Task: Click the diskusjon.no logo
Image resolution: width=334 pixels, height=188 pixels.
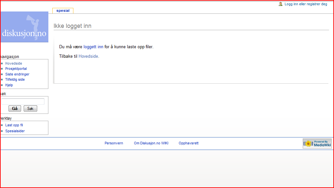Action: coord(24,27)
